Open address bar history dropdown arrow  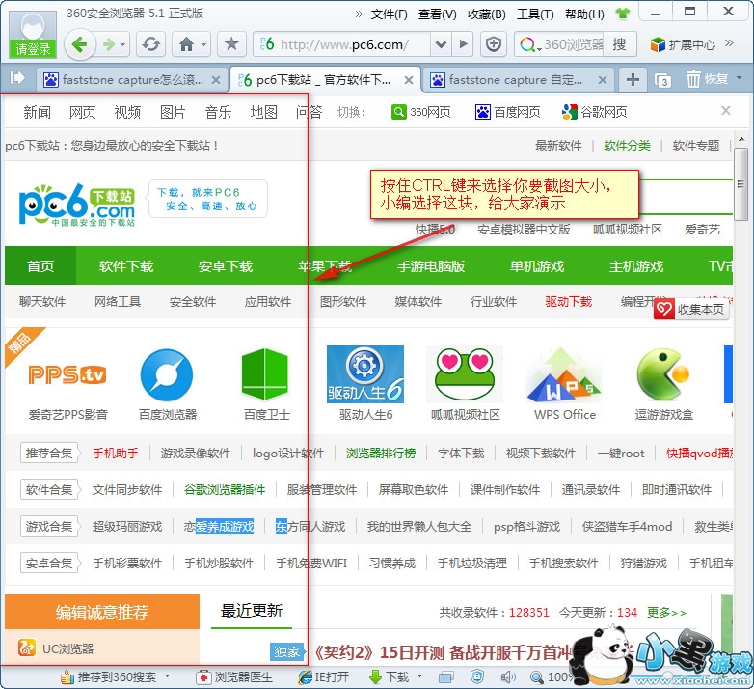click(x=441, y=44)
